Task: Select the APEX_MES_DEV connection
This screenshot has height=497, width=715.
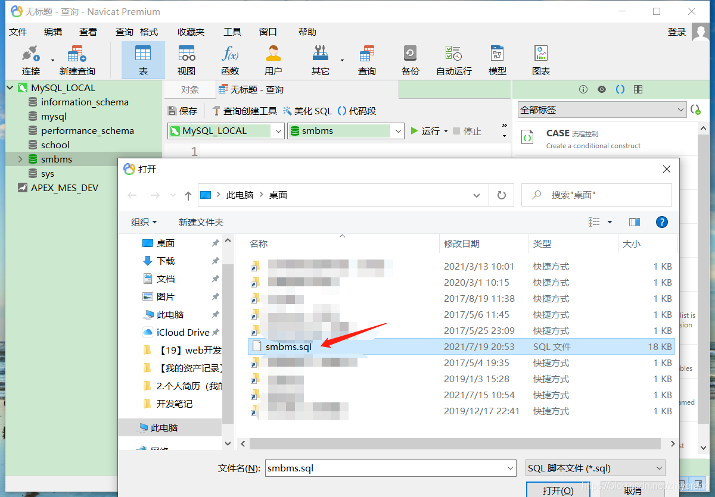Action: (x=64, y=187)
